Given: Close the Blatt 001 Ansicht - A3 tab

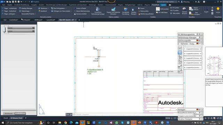Looking at the screenshot, I should [76, 20].
